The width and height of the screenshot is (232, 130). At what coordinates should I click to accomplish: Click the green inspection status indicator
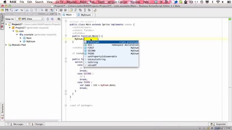click(230, 19)
